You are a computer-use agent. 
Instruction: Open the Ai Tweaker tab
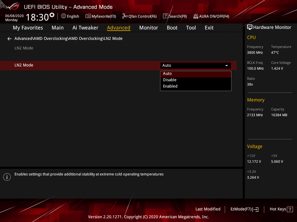pyautogui.click(x=85, y=28)
